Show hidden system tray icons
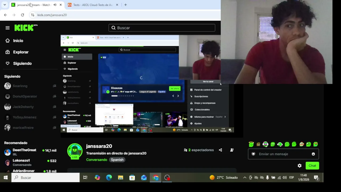 (245, 178)
